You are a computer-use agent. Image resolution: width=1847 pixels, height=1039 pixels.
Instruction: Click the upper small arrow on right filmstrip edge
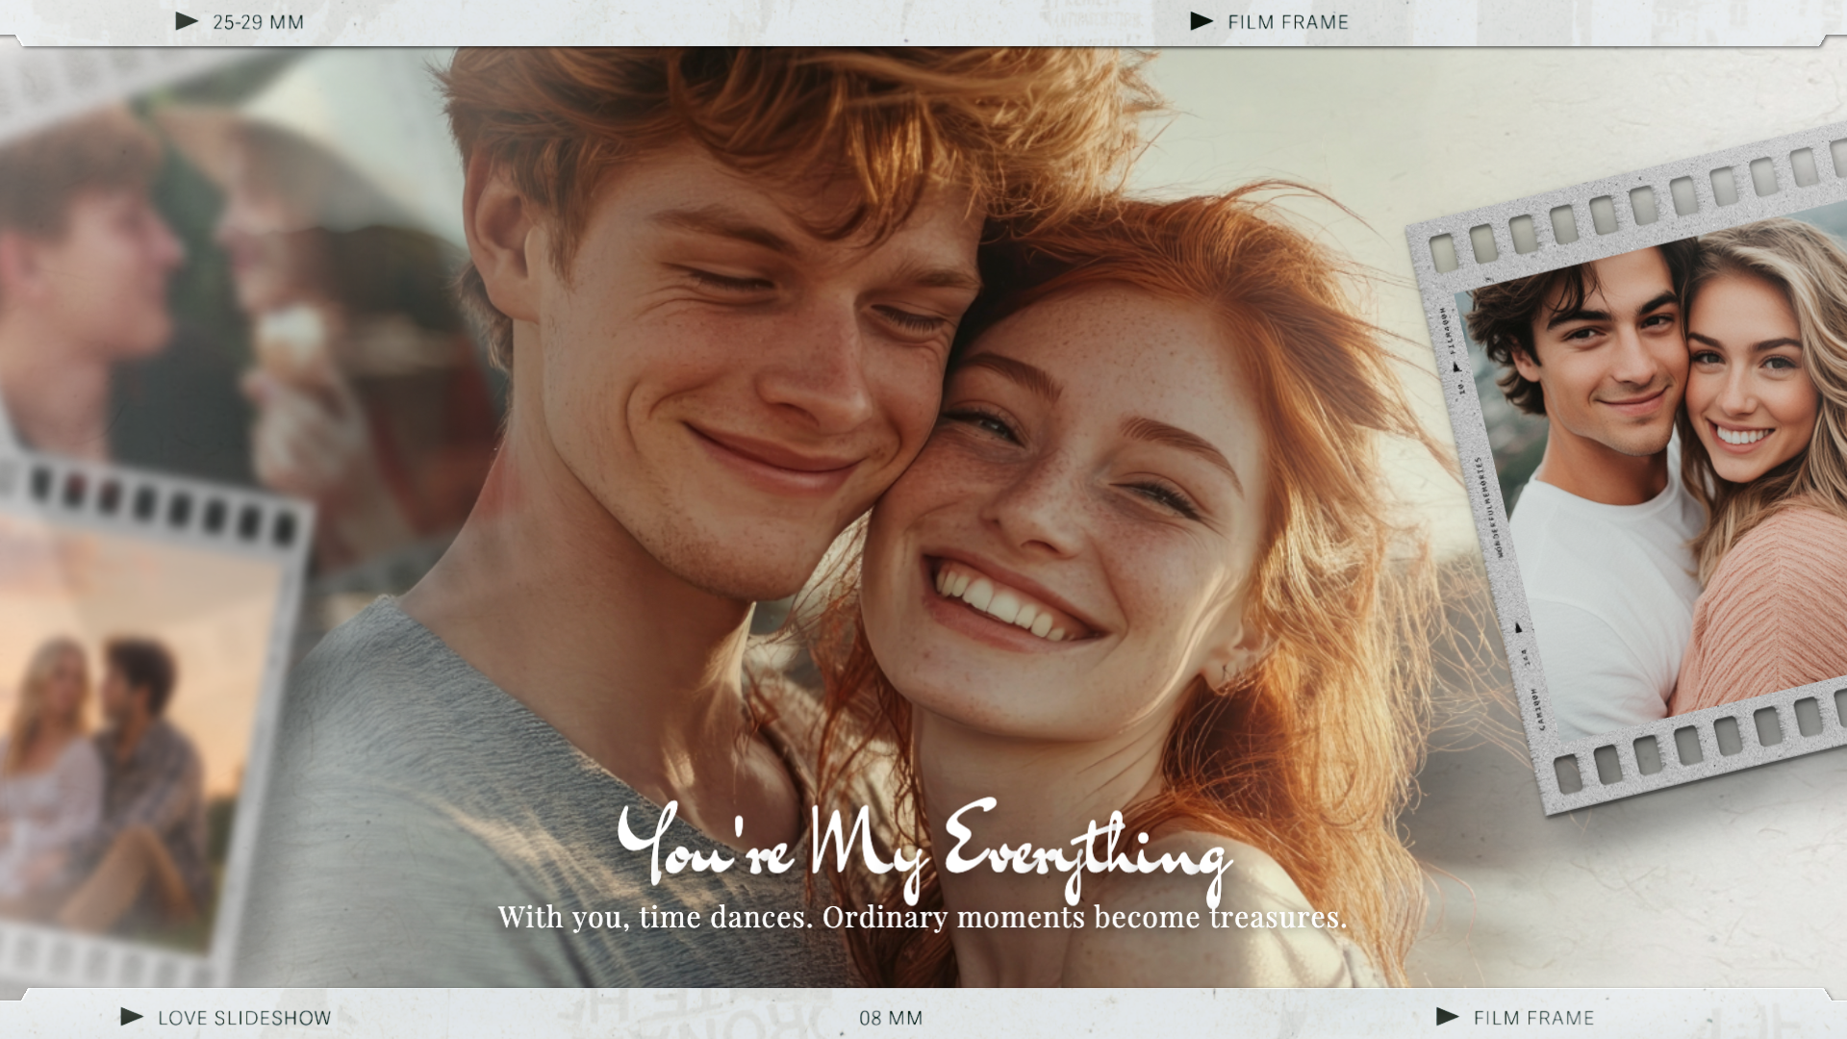(x=1456, y=368)
